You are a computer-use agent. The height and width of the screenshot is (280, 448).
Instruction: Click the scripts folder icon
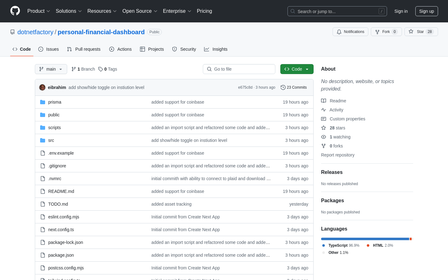click(43, 128)
